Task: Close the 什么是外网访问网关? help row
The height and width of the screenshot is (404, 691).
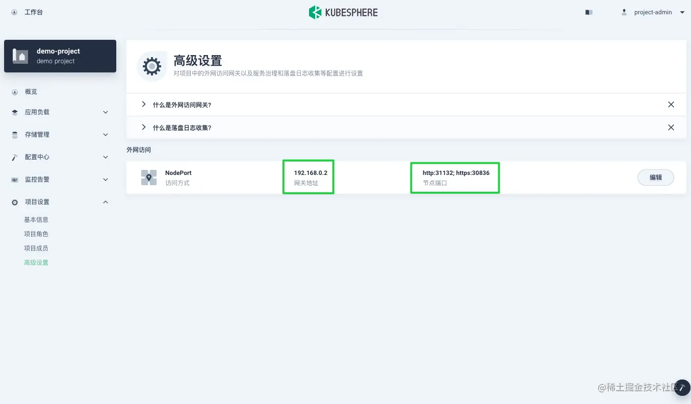Action: point(671,105)
